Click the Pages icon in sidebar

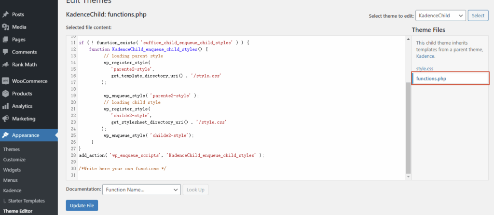click(6, 40)
